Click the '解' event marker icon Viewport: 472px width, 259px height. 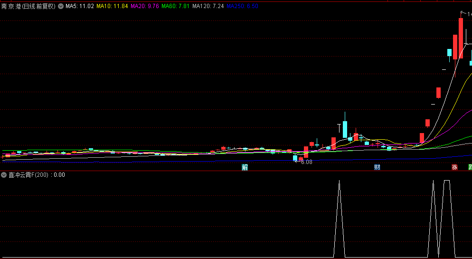(245, 167)
